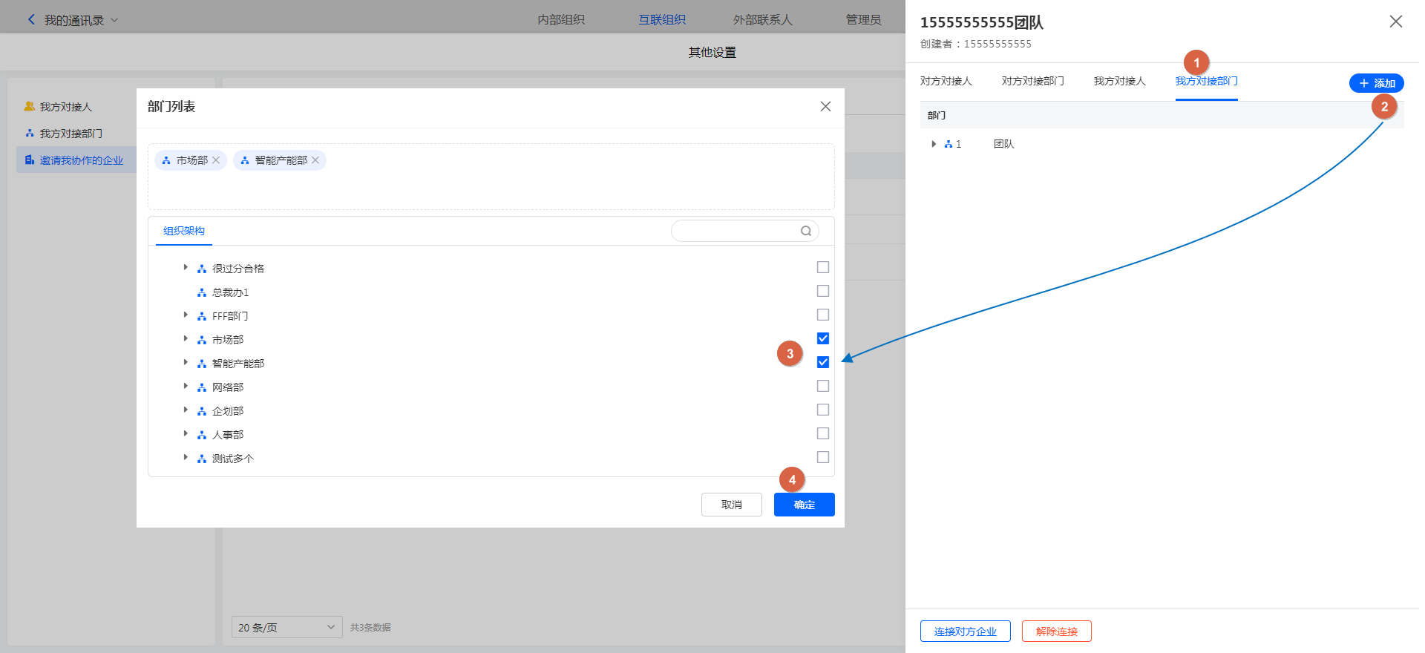Switch to the 对方对接部门 tab
The image size is (1425, 653).
(x=1032, y=82)
